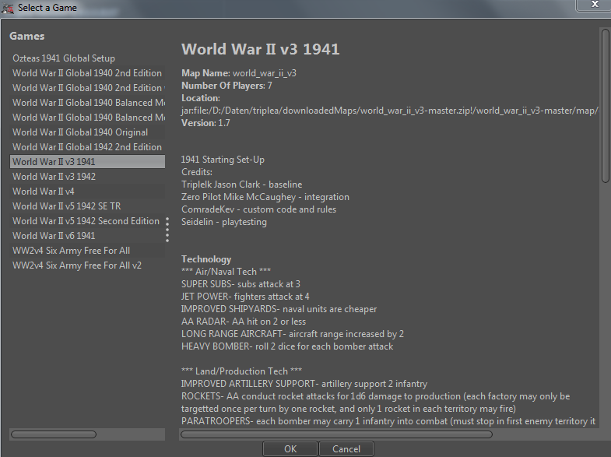Click the games list horizontal scrollbar
This screenshot has width=611, height=457.
click(x=54, y=434)
